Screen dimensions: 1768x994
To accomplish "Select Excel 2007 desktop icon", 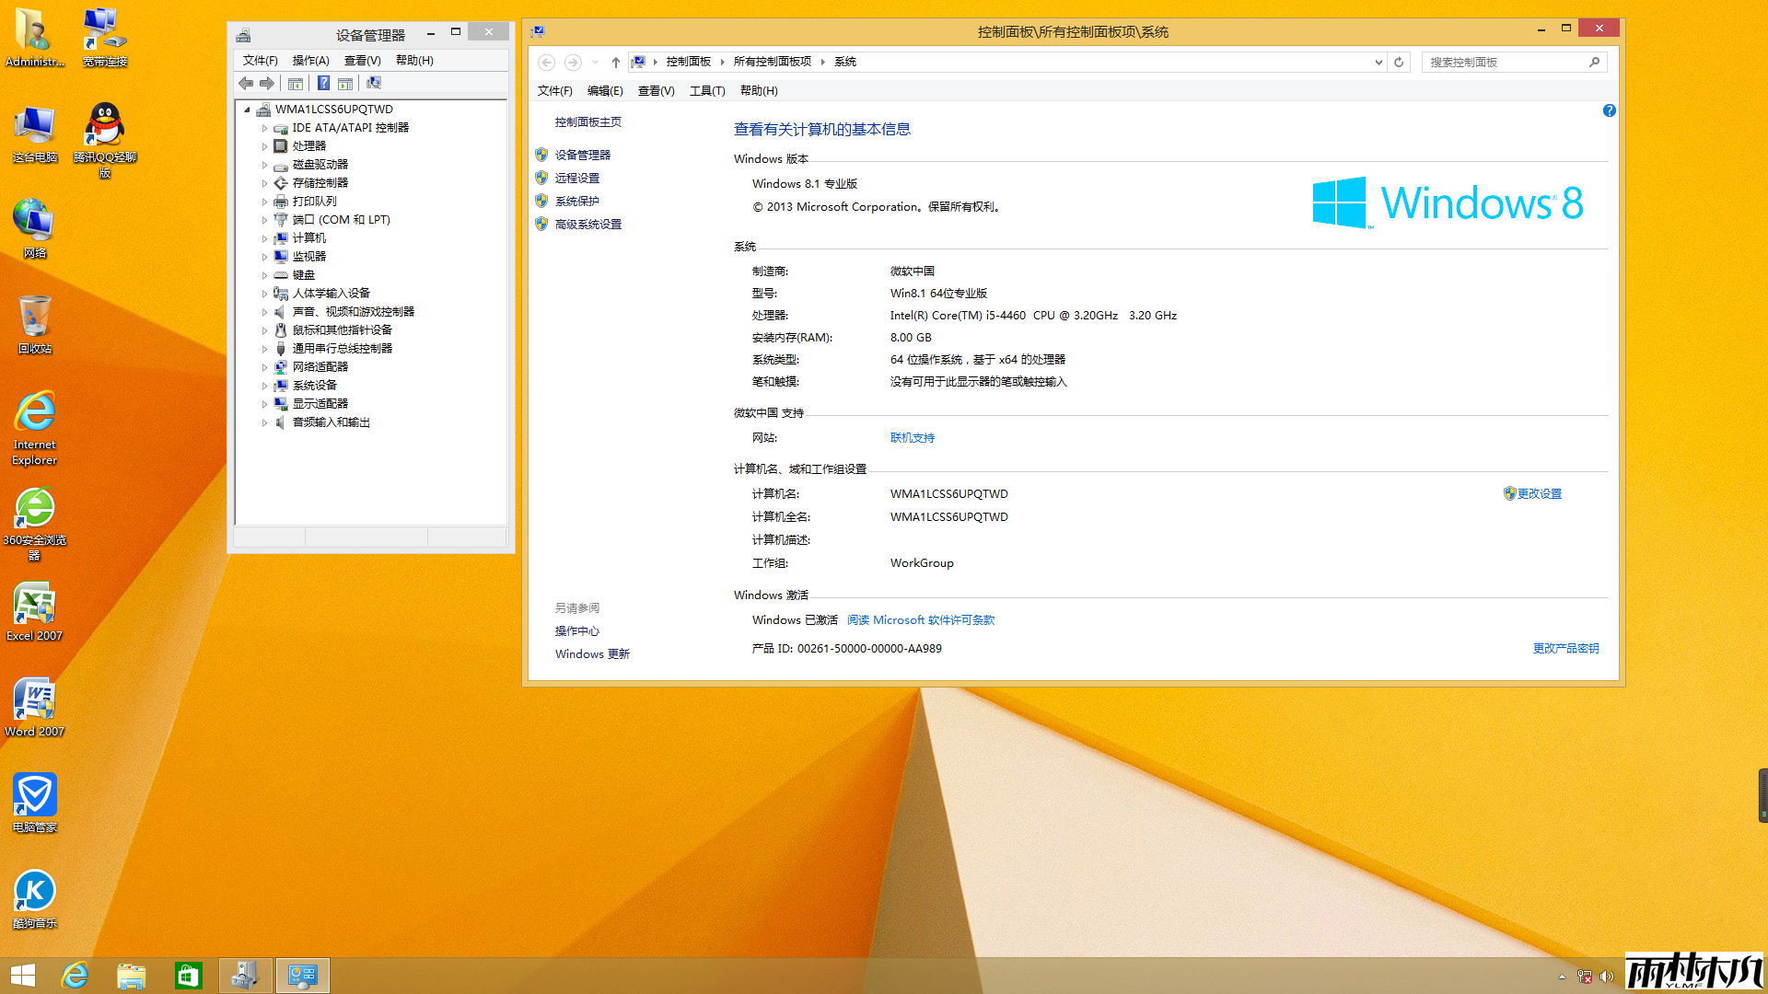I will pos(35,610).
